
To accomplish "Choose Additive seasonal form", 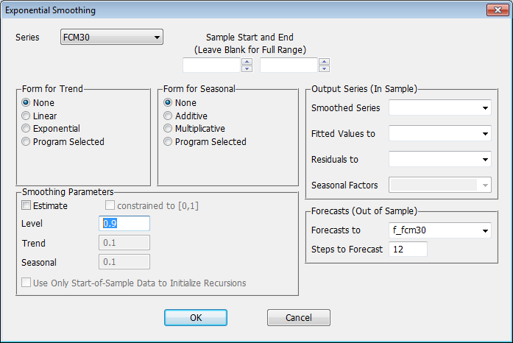I will [x=169, y=116].
